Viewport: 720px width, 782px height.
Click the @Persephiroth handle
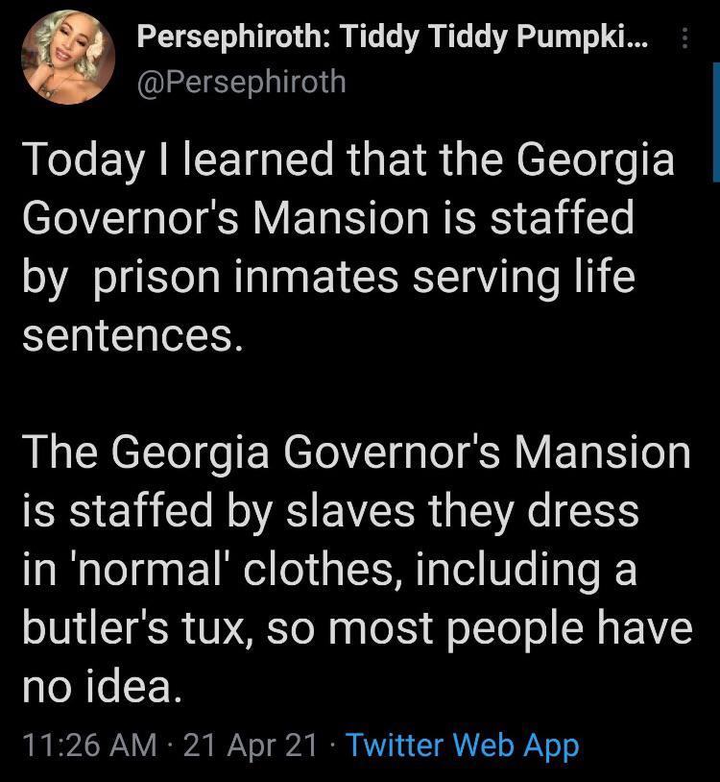(241, 82)
